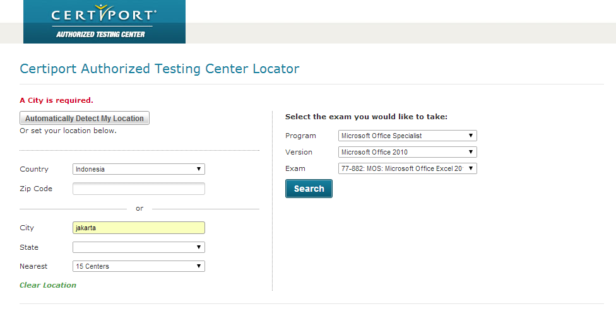Click the 'Or set your location below' text
The width and height of the screenshot is (616, 316).
click(68, 131)
